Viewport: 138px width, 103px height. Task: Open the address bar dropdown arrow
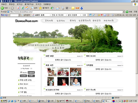pyautogui.click(x=124, y=12)
